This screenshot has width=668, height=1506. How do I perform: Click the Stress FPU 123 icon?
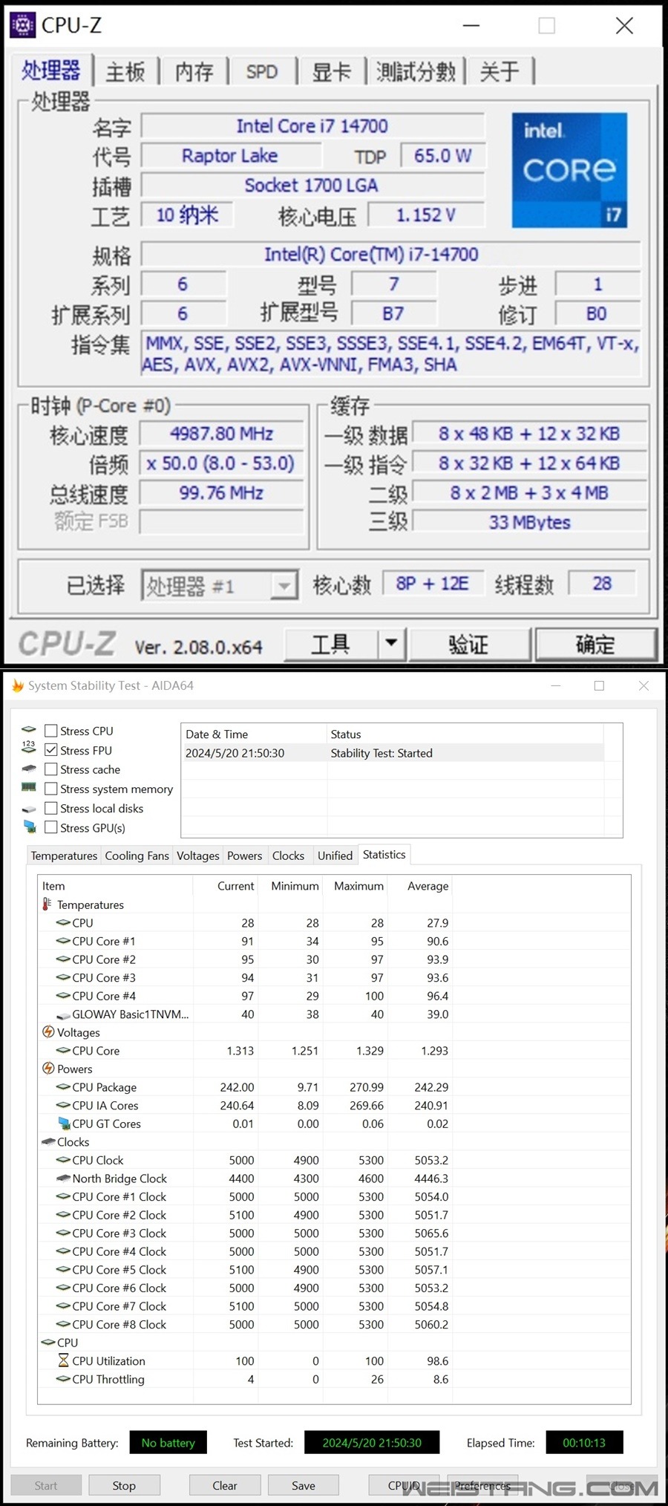coord(29,747)
